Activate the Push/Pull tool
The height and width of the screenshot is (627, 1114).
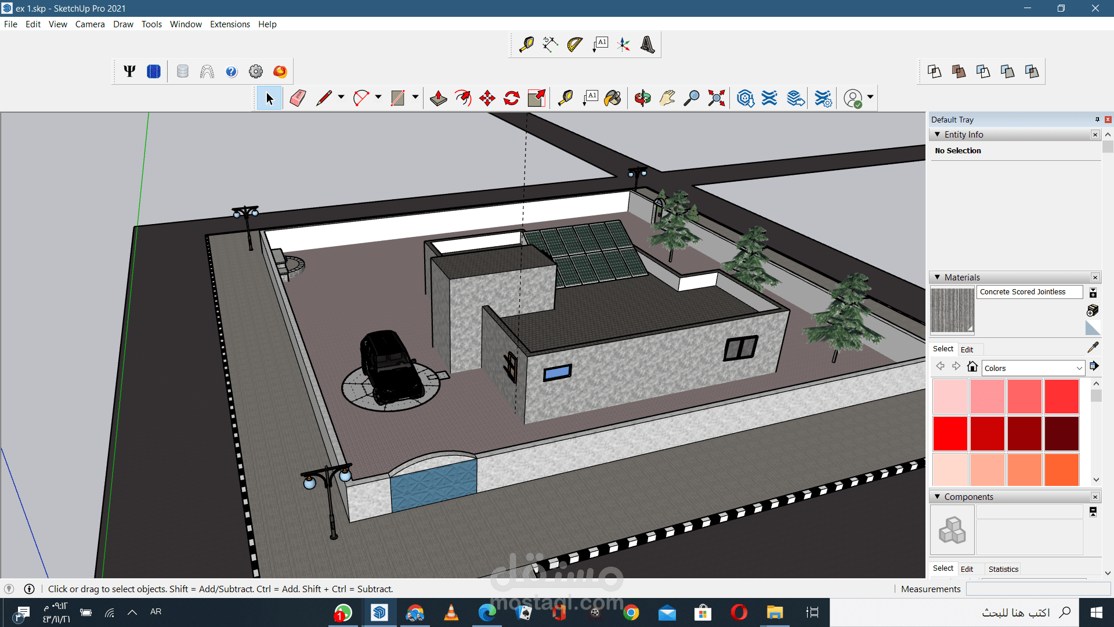(438, 98)
